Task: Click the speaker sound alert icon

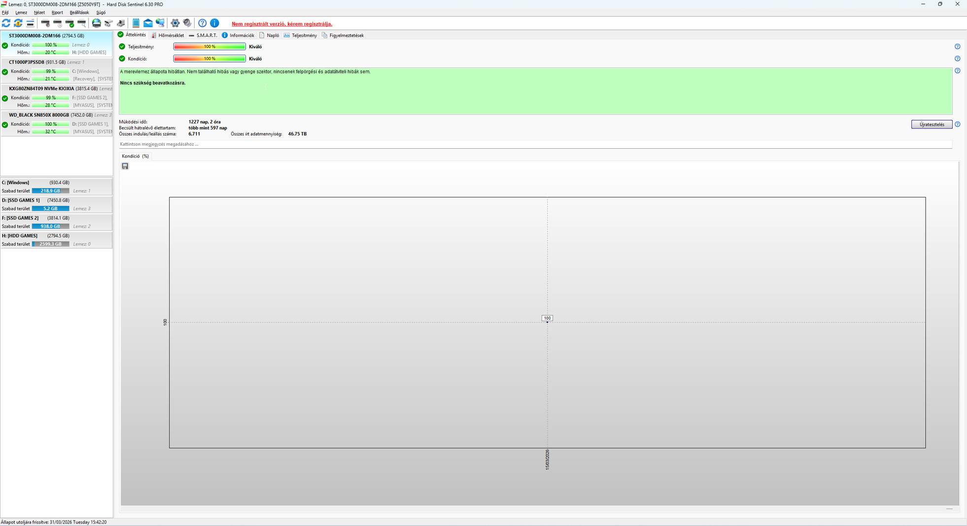Action: (187, 23)
